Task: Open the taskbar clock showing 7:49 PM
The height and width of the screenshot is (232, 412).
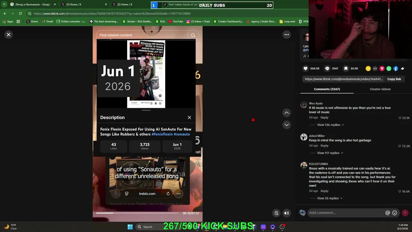Action: (403, 227)
